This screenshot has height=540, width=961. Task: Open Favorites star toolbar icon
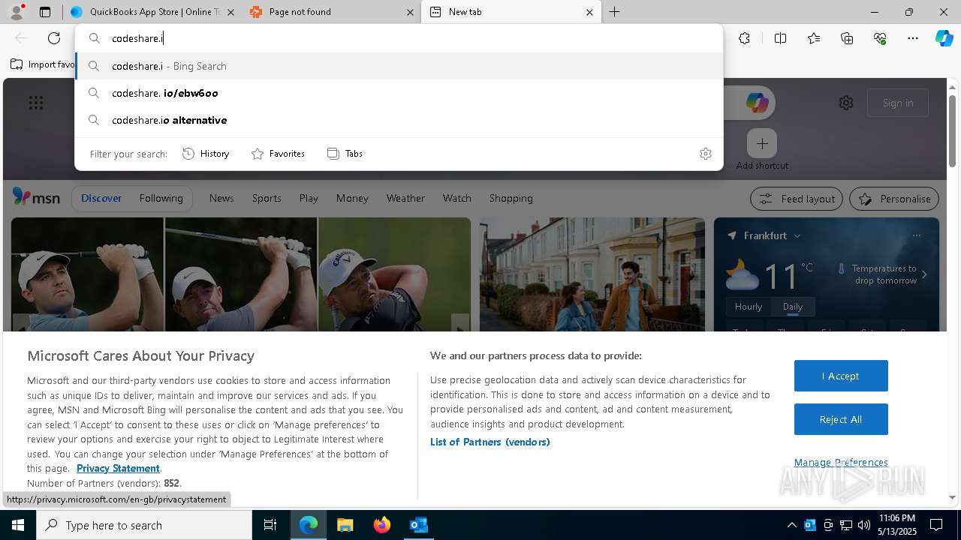point(814,38)
